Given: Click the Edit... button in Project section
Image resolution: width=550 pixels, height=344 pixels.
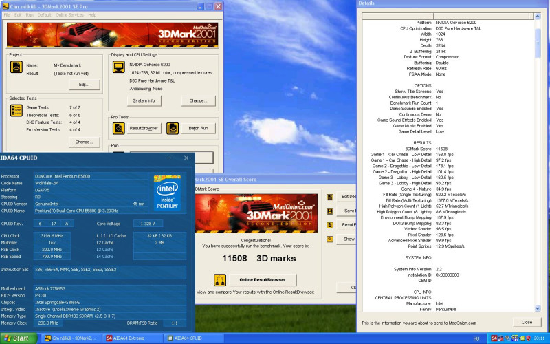Looking at the screenshot, I should tap(84, 84).
